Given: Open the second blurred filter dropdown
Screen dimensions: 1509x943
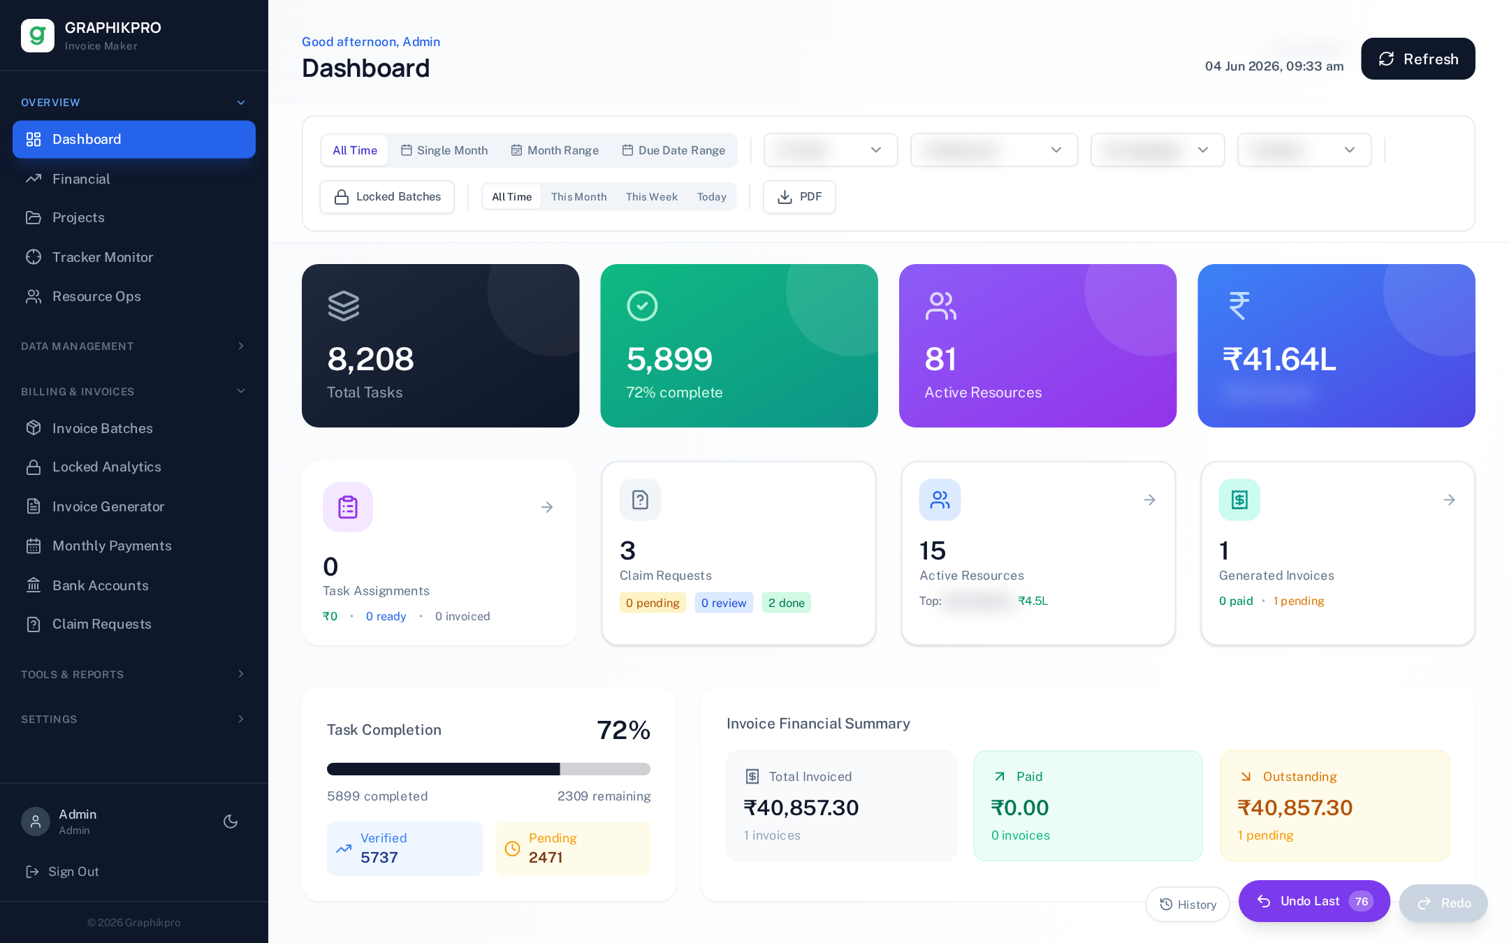Looking at the screenshot, I should tap(994, 150).
